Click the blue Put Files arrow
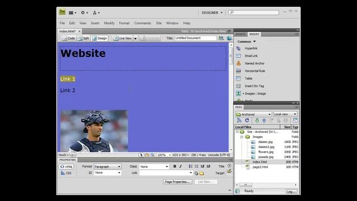The image size is (357, 201). [264, 121]
